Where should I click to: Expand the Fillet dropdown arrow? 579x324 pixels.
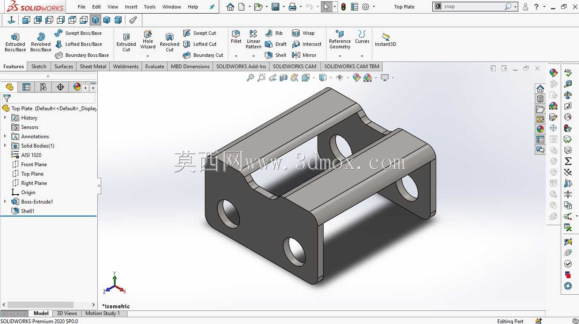coord(236,56)
